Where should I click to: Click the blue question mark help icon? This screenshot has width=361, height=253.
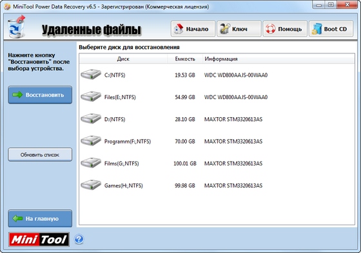pyautogui.click(x=79, y=239)
